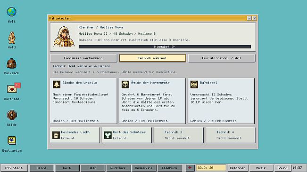Select the empty Technik 4 slot
307x172 pixels.
click(230, 135)
